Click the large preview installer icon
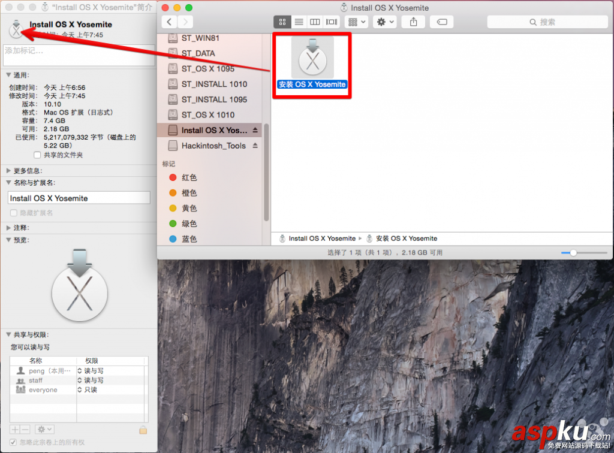Viewport: 614px width, 453px height. (80, 285)
